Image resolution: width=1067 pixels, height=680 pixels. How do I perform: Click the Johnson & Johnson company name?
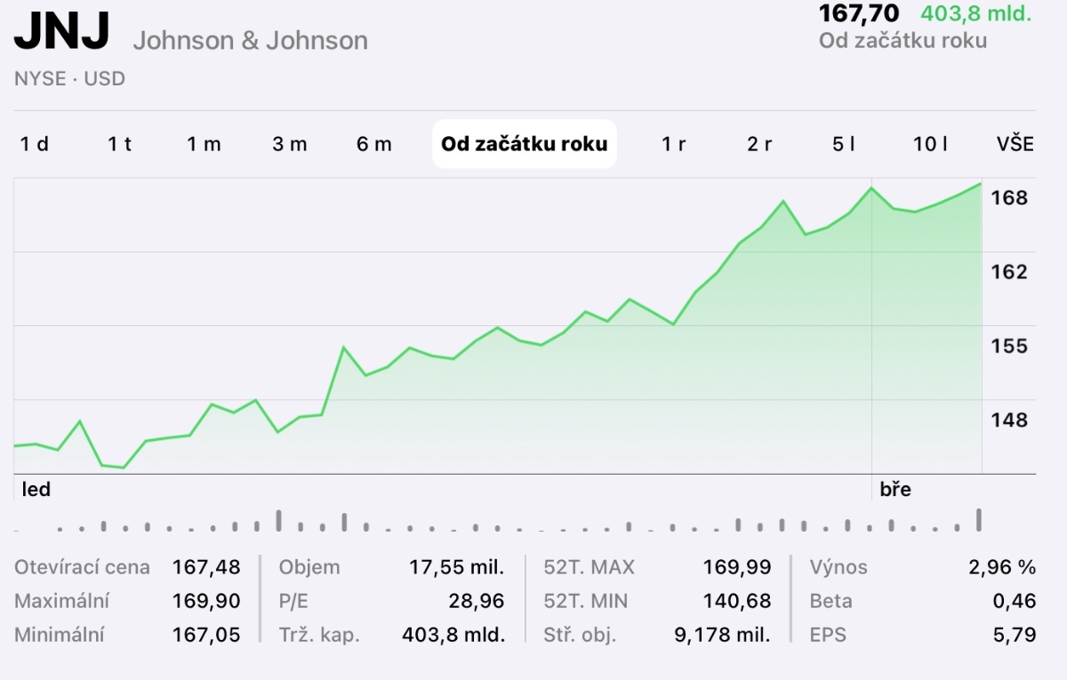pos(250,41)
